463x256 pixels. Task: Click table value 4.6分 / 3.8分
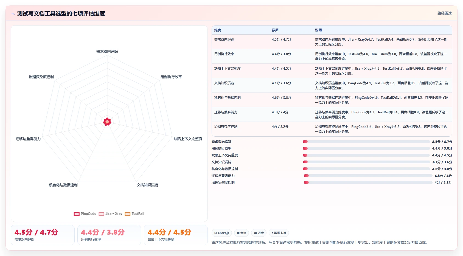(x=282, y=98)
